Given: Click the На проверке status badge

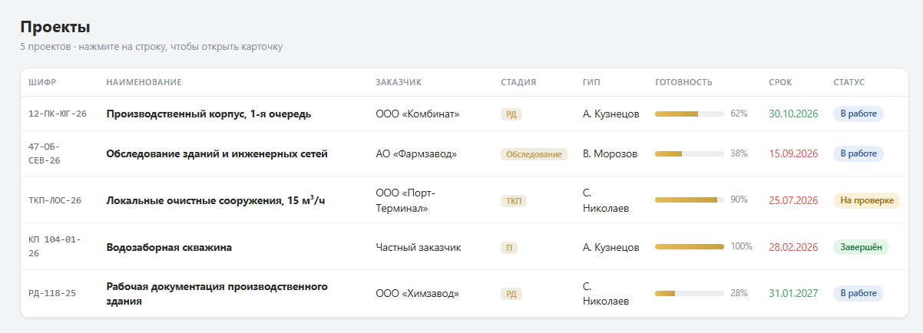Looking at the screenshot, I should tap(867, 200).
